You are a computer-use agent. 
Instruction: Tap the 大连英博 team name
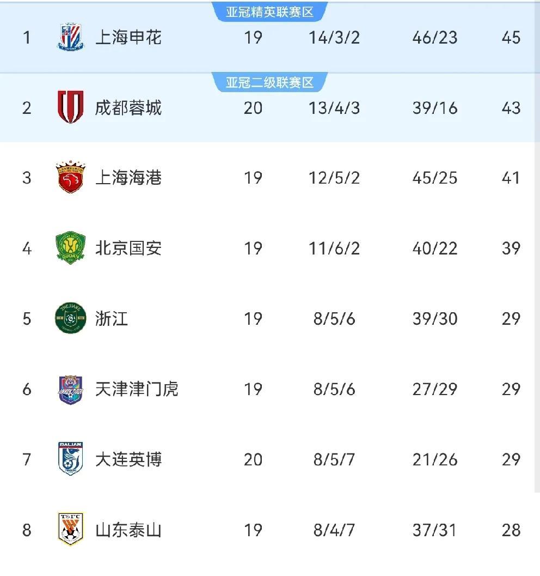click(x=128, y=459)
